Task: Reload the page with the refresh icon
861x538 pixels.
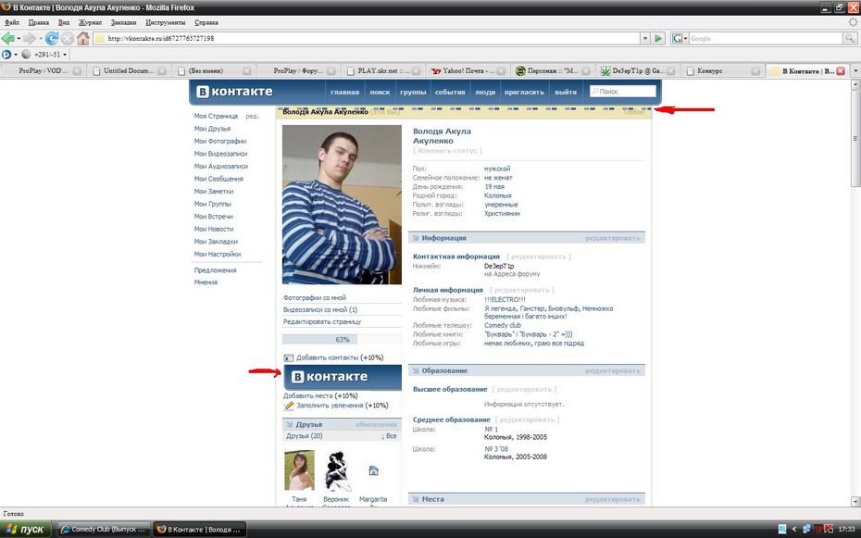Action: click(x=52, y=38)
